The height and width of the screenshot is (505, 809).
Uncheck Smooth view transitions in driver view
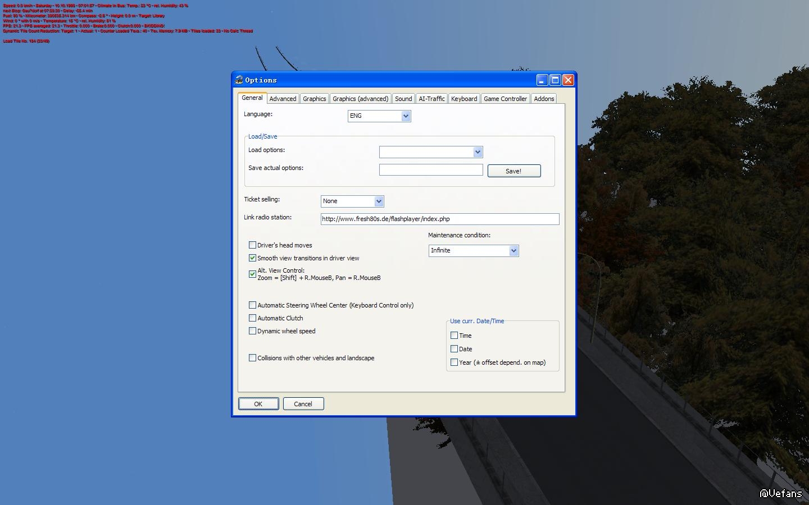pyautogui.click(x=253, y=258)
